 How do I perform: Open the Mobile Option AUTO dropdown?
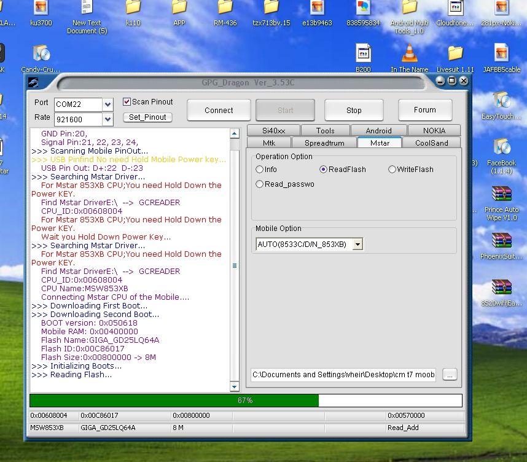point(358,245)
